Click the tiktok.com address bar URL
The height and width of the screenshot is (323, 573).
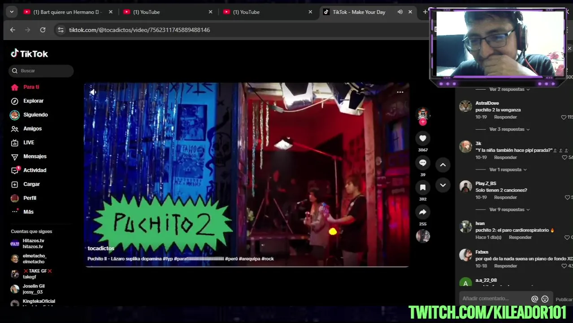(x=139, y=30)
